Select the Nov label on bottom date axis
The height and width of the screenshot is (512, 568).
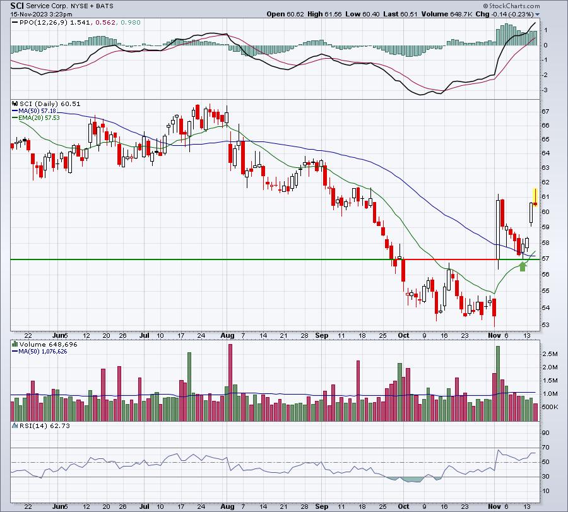click(x=494, y=506)
